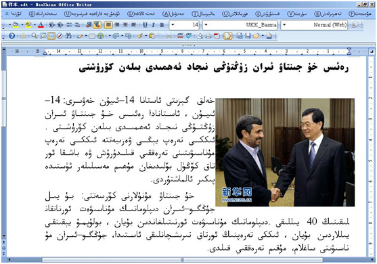The width and height of the screenshot is (377, 264).
Task: Open the (F) File menu
Action: pyautogui.click(x=360, y=14)
